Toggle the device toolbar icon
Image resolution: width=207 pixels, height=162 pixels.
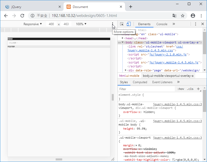coord(129,24)
